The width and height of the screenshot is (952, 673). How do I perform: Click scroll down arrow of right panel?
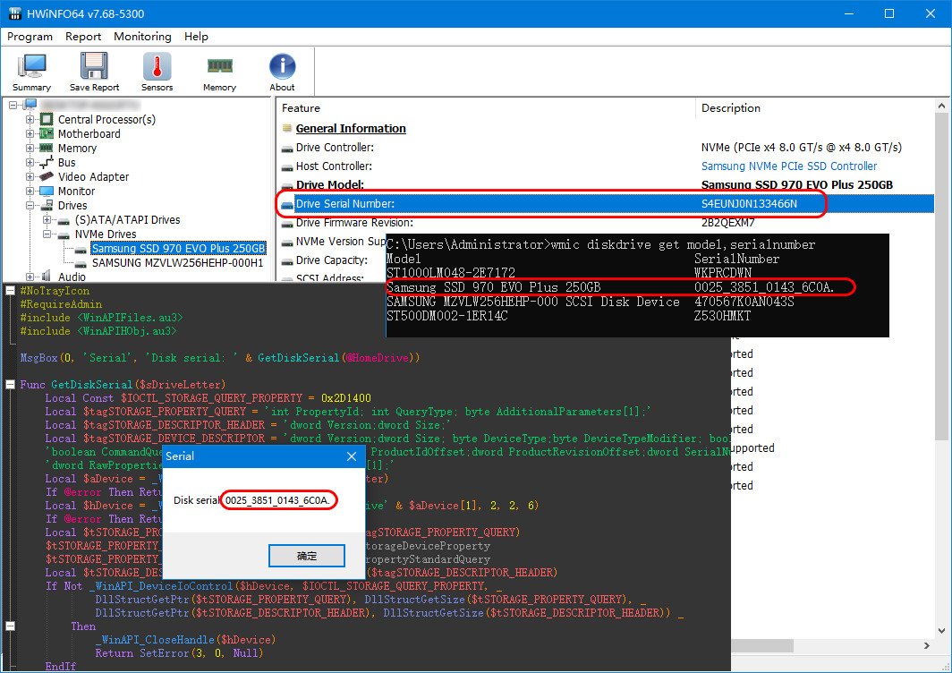(x=941, y=631)
